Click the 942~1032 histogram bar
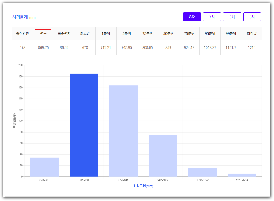Screen dimensions: 274x201 pyautogui.click(x=163, y=156)
